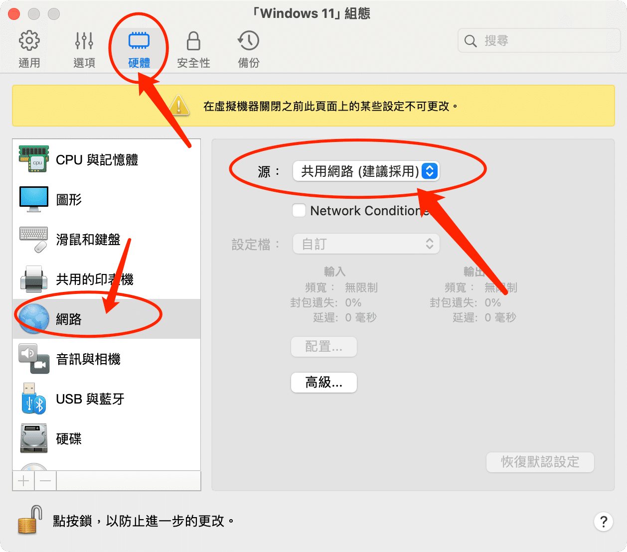Viewport: 627px width, 552px height.
Task: Select 硬碟 in the hardware list
Action: (x=107, y=438)
